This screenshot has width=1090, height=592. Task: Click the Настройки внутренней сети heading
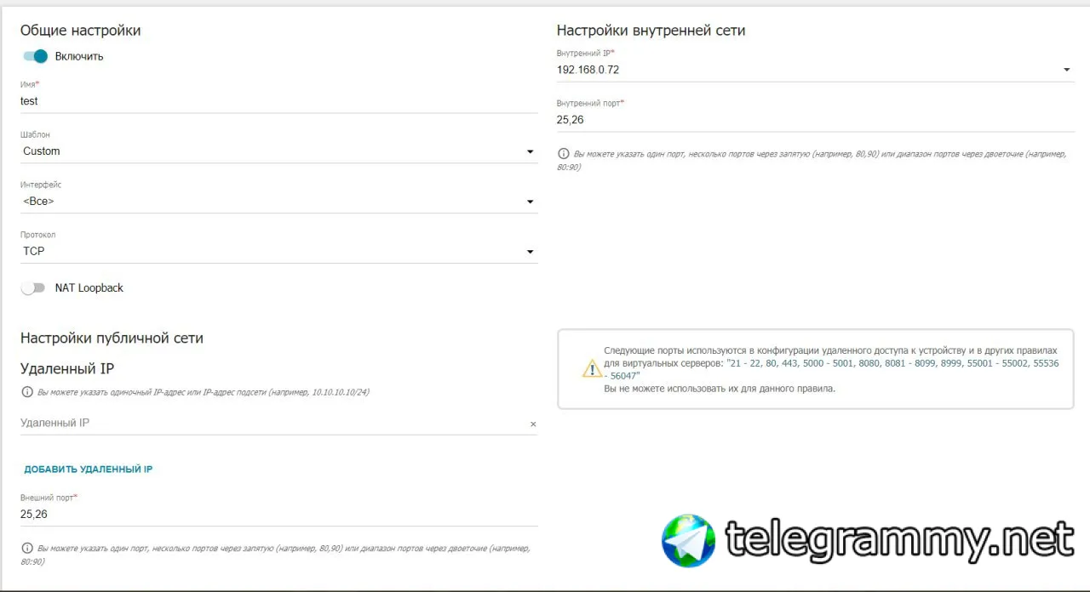(x=651, y=31)
